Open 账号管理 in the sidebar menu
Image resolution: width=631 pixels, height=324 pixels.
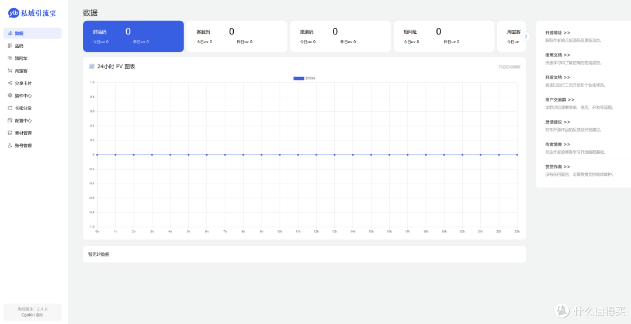click(x=23, y=146)
